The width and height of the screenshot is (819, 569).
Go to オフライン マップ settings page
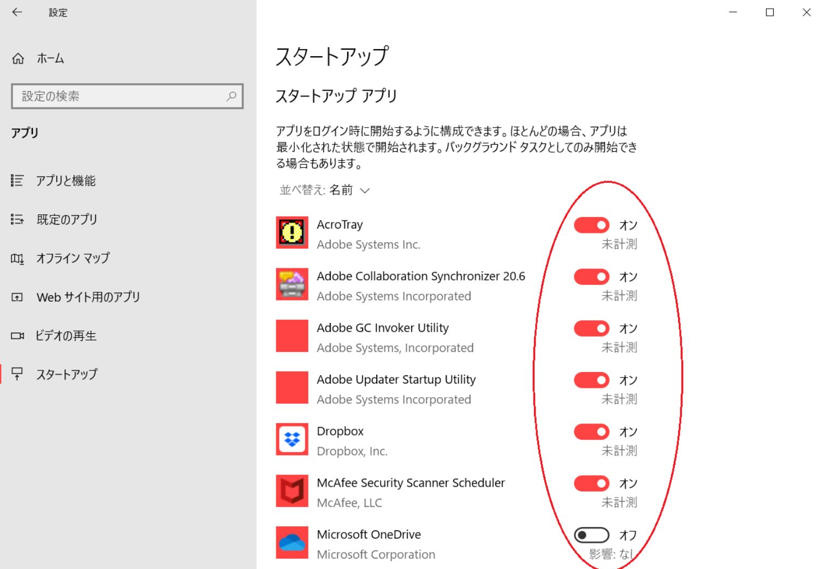point(73,258)
